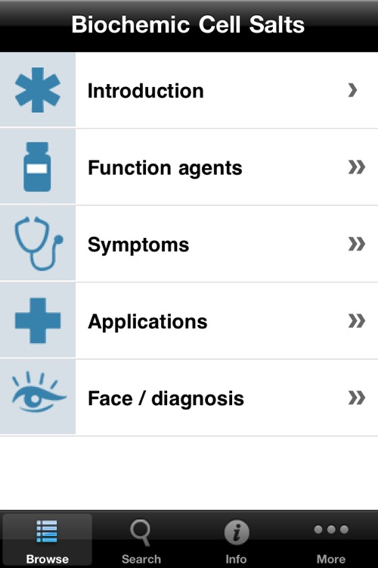Tap the Browse list icon

[47, 532]
